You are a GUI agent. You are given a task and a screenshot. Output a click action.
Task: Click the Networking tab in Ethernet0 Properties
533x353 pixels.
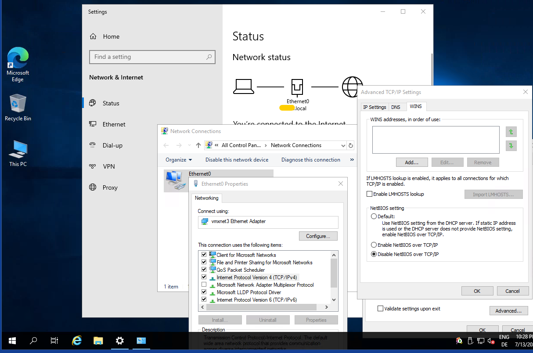pos(207,198)
